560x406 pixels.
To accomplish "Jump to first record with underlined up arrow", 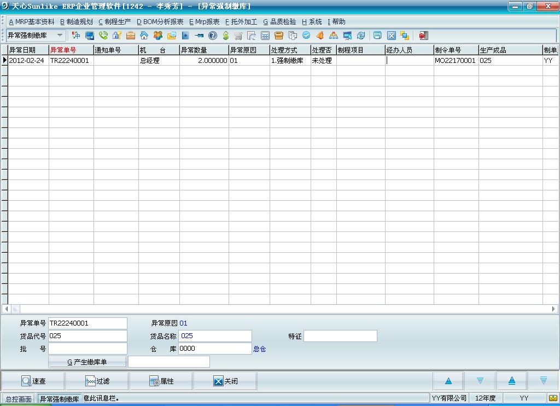I will coord(512,381).
